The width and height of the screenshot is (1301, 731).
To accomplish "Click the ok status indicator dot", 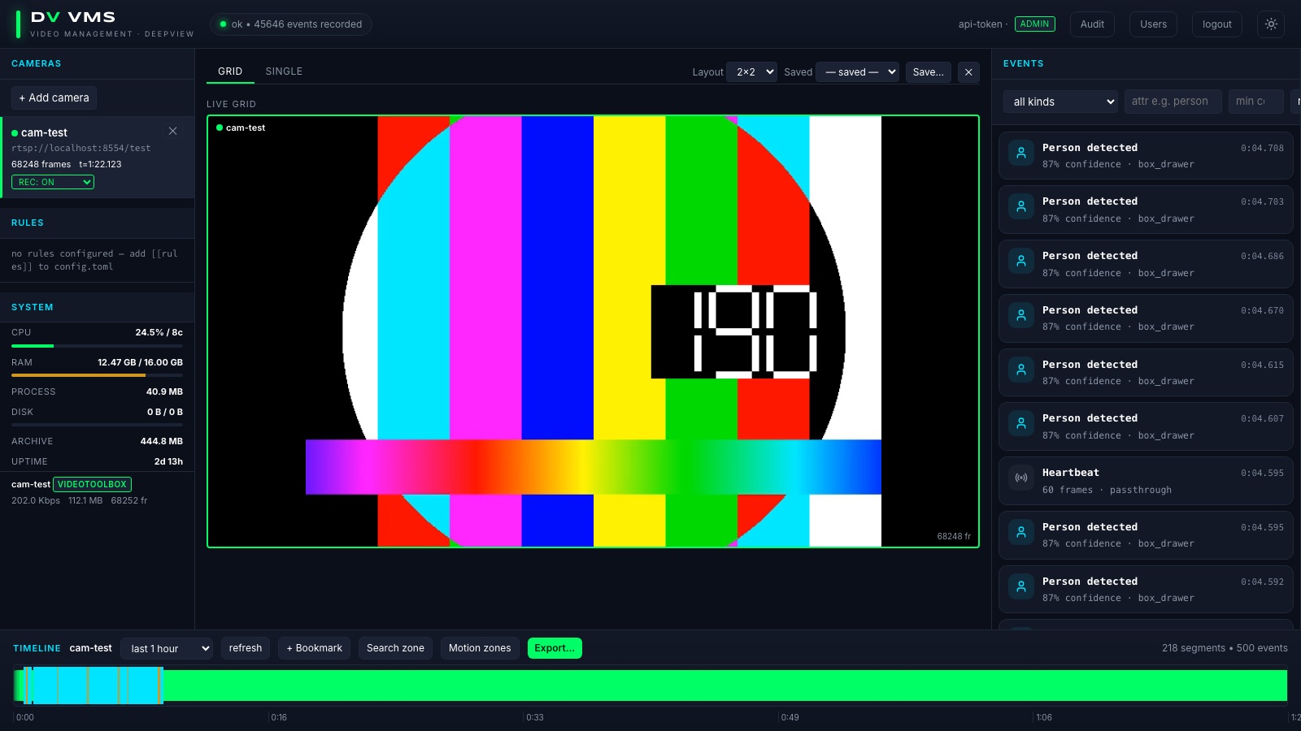I will click(x=223, y=24).
